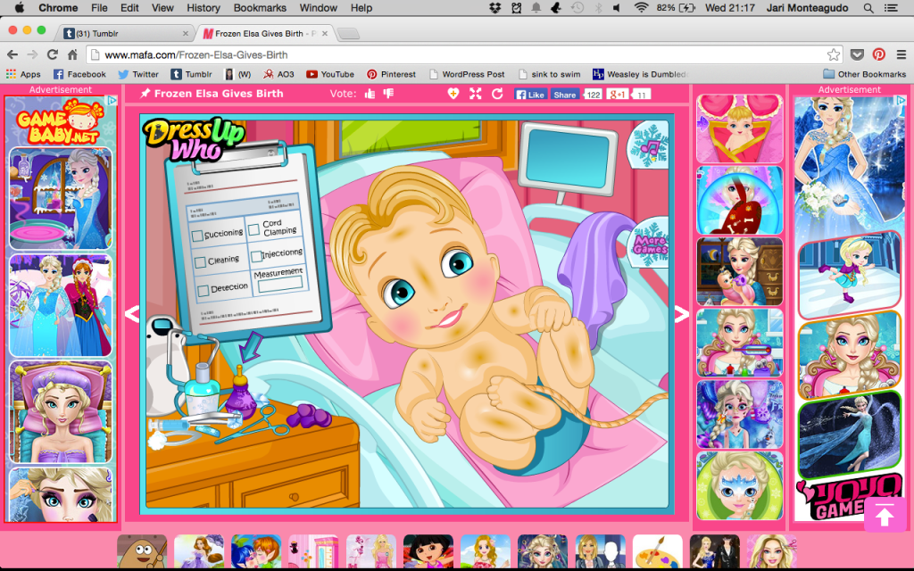Check the Suctioning checkbox on clipboard

(x=198, y=236)
